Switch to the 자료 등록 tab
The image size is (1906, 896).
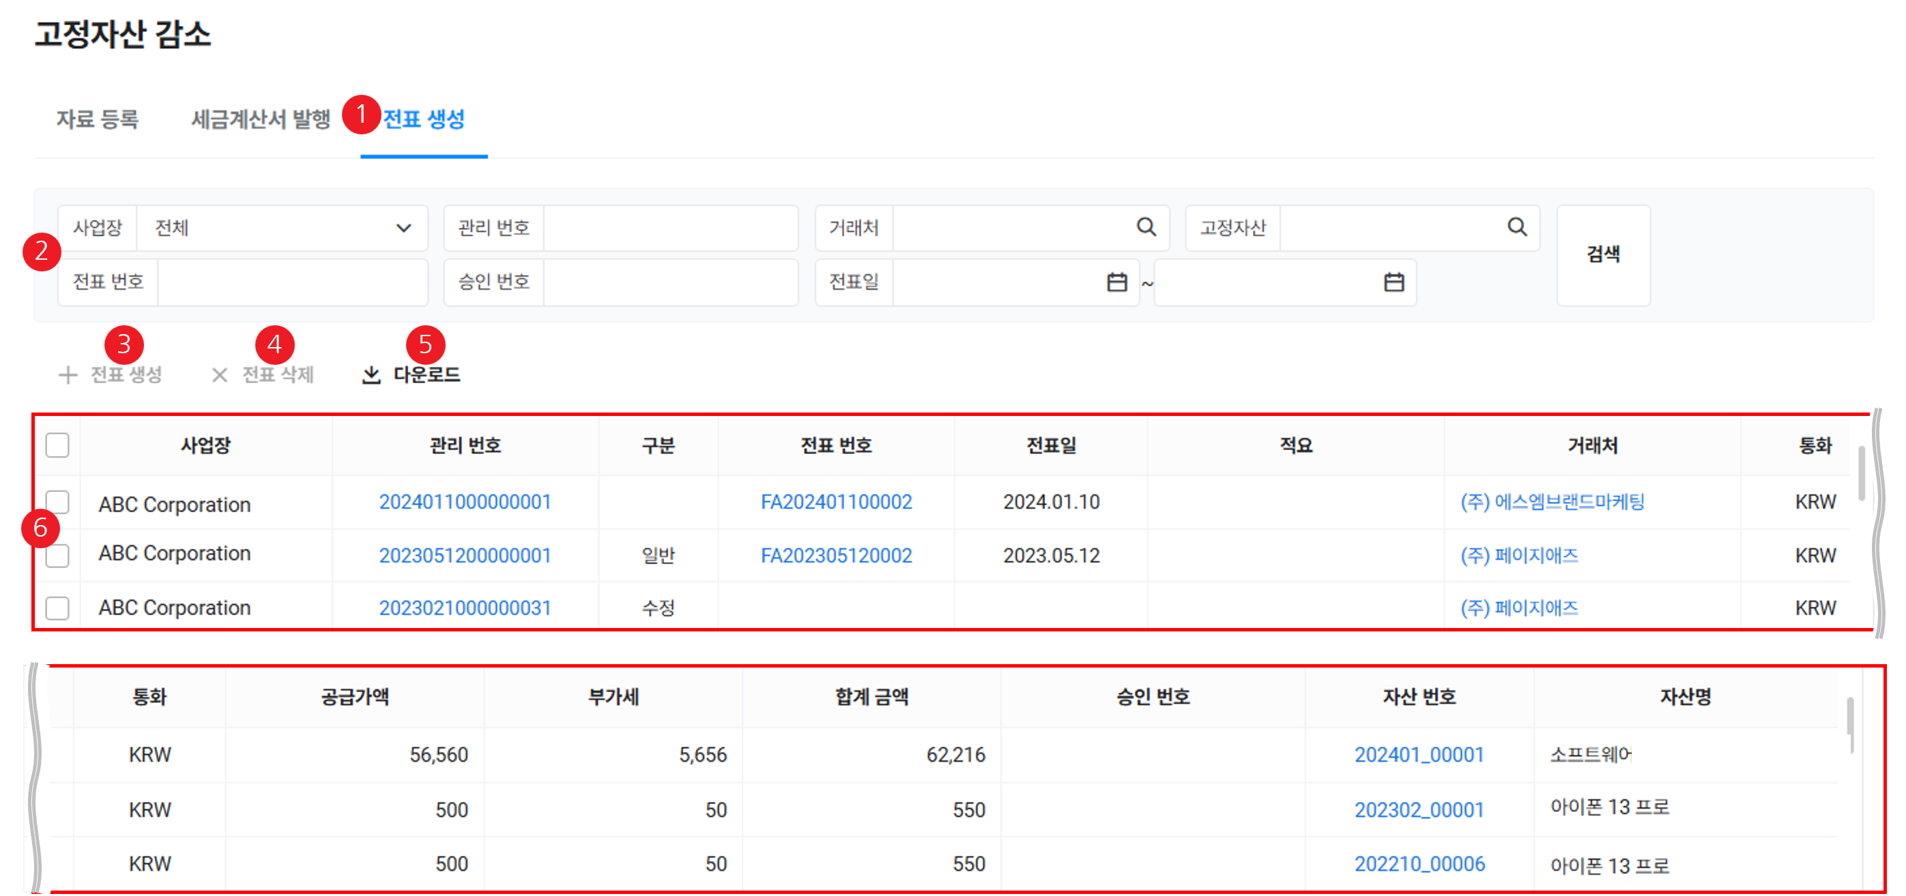pyautogui.click(x=97, y=119)
